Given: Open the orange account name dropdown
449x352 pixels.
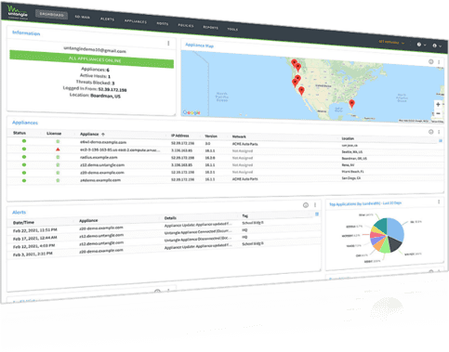Looking at the screenshot, I should coord(391,42).
